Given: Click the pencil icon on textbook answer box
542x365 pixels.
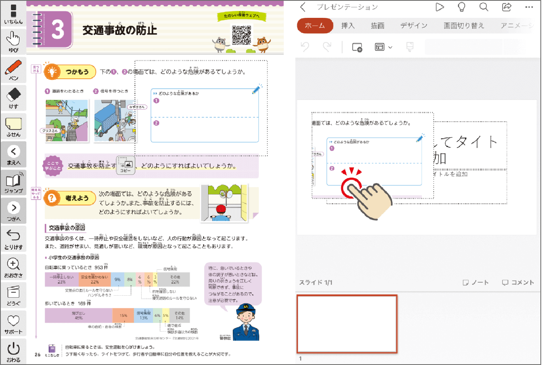Looking at the screenshot, I should click(257, 89).
